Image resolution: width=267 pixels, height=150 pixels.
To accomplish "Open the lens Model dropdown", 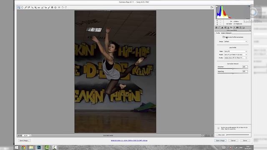I will pos(235,55).
